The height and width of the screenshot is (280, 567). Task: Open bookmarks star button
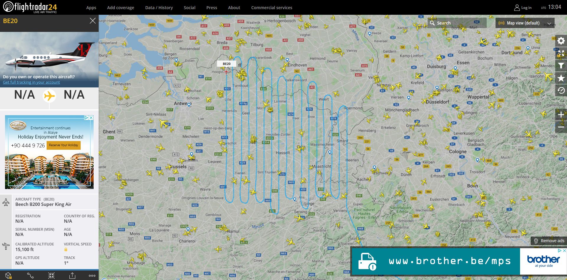pos(561,78)
